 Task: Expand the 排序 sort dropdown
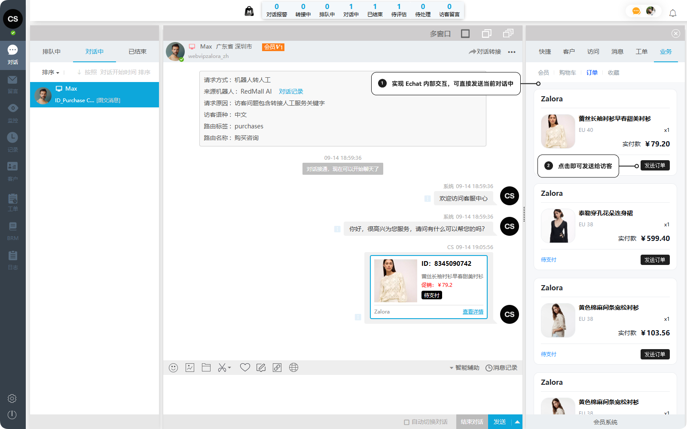50,73
